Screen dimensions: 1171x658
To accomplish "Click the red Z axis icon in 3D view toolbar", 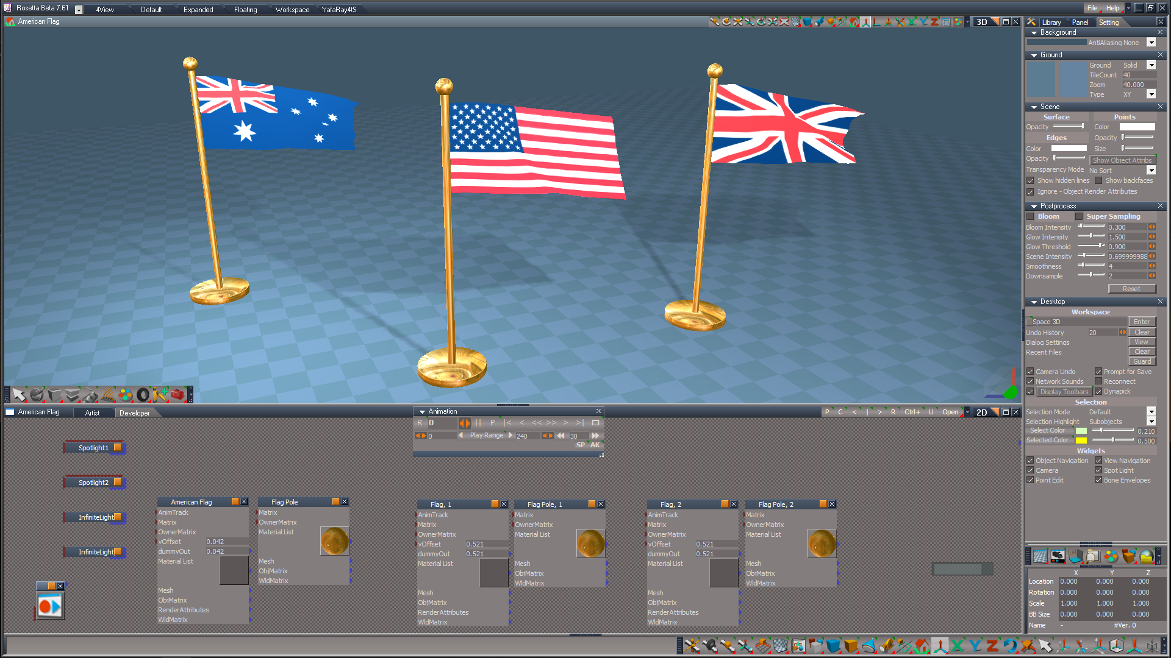I will pos(934,22).
